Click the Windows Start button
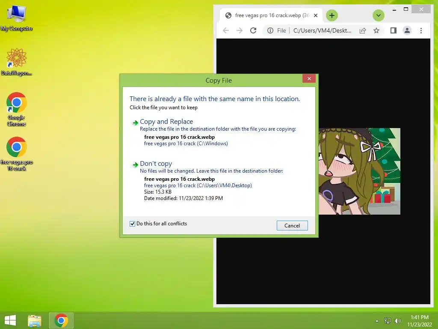 click(x=10, y=320)
